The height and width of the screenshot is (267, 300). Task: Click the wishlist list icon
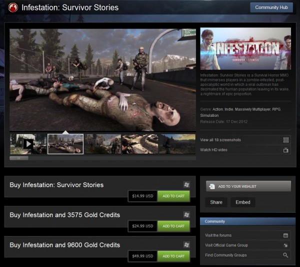[x=212, y=186]
